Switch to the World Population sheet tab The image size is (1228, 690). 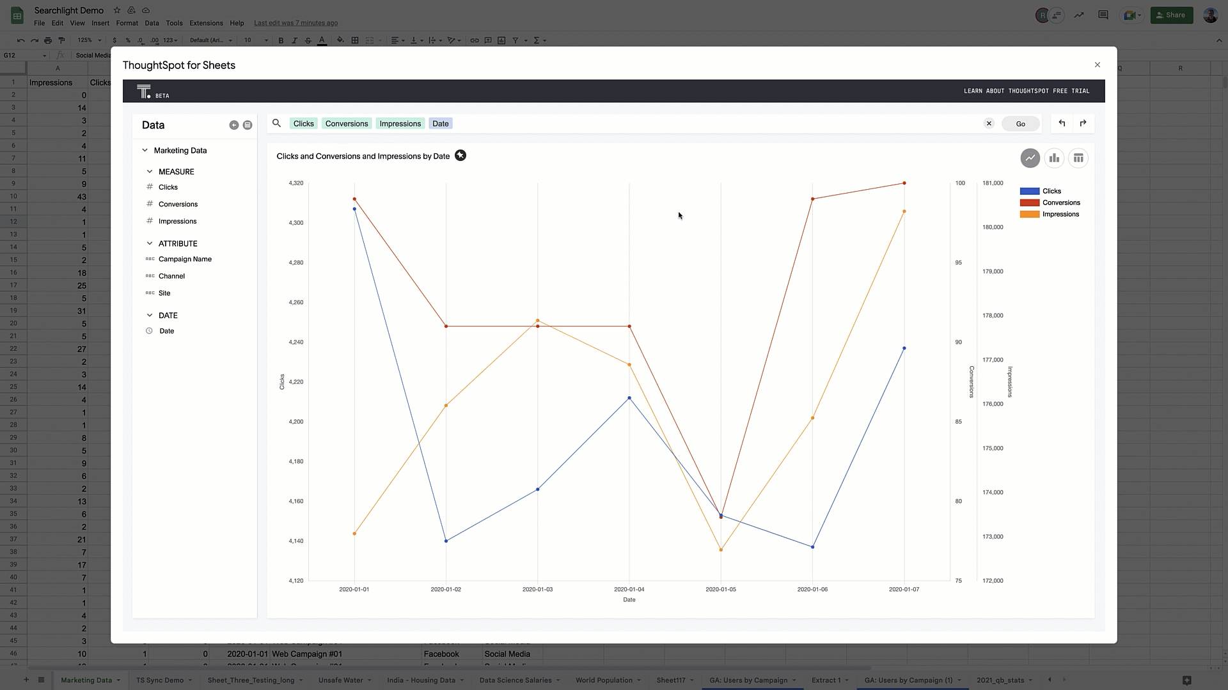pyautogui.click(x=604, y=680)
